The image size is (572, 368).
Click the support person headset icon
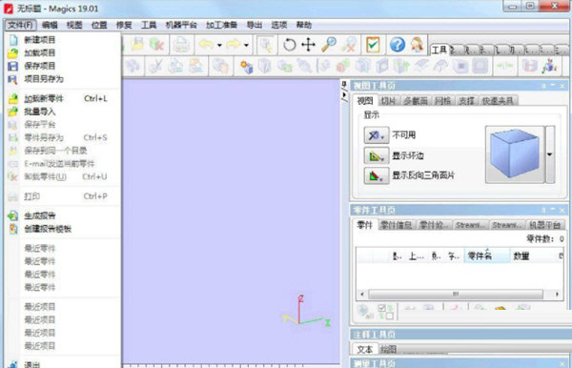tap(417, 45)
